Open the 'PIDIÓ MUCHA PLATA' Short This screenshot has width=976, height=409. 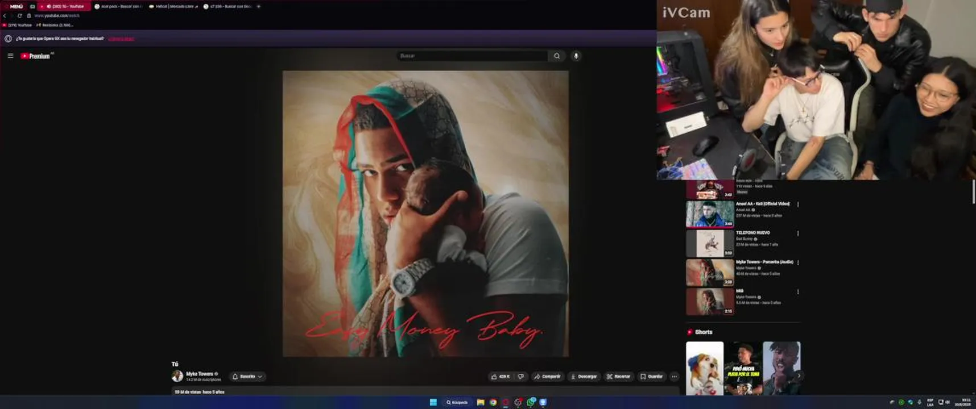pos(743,368)
